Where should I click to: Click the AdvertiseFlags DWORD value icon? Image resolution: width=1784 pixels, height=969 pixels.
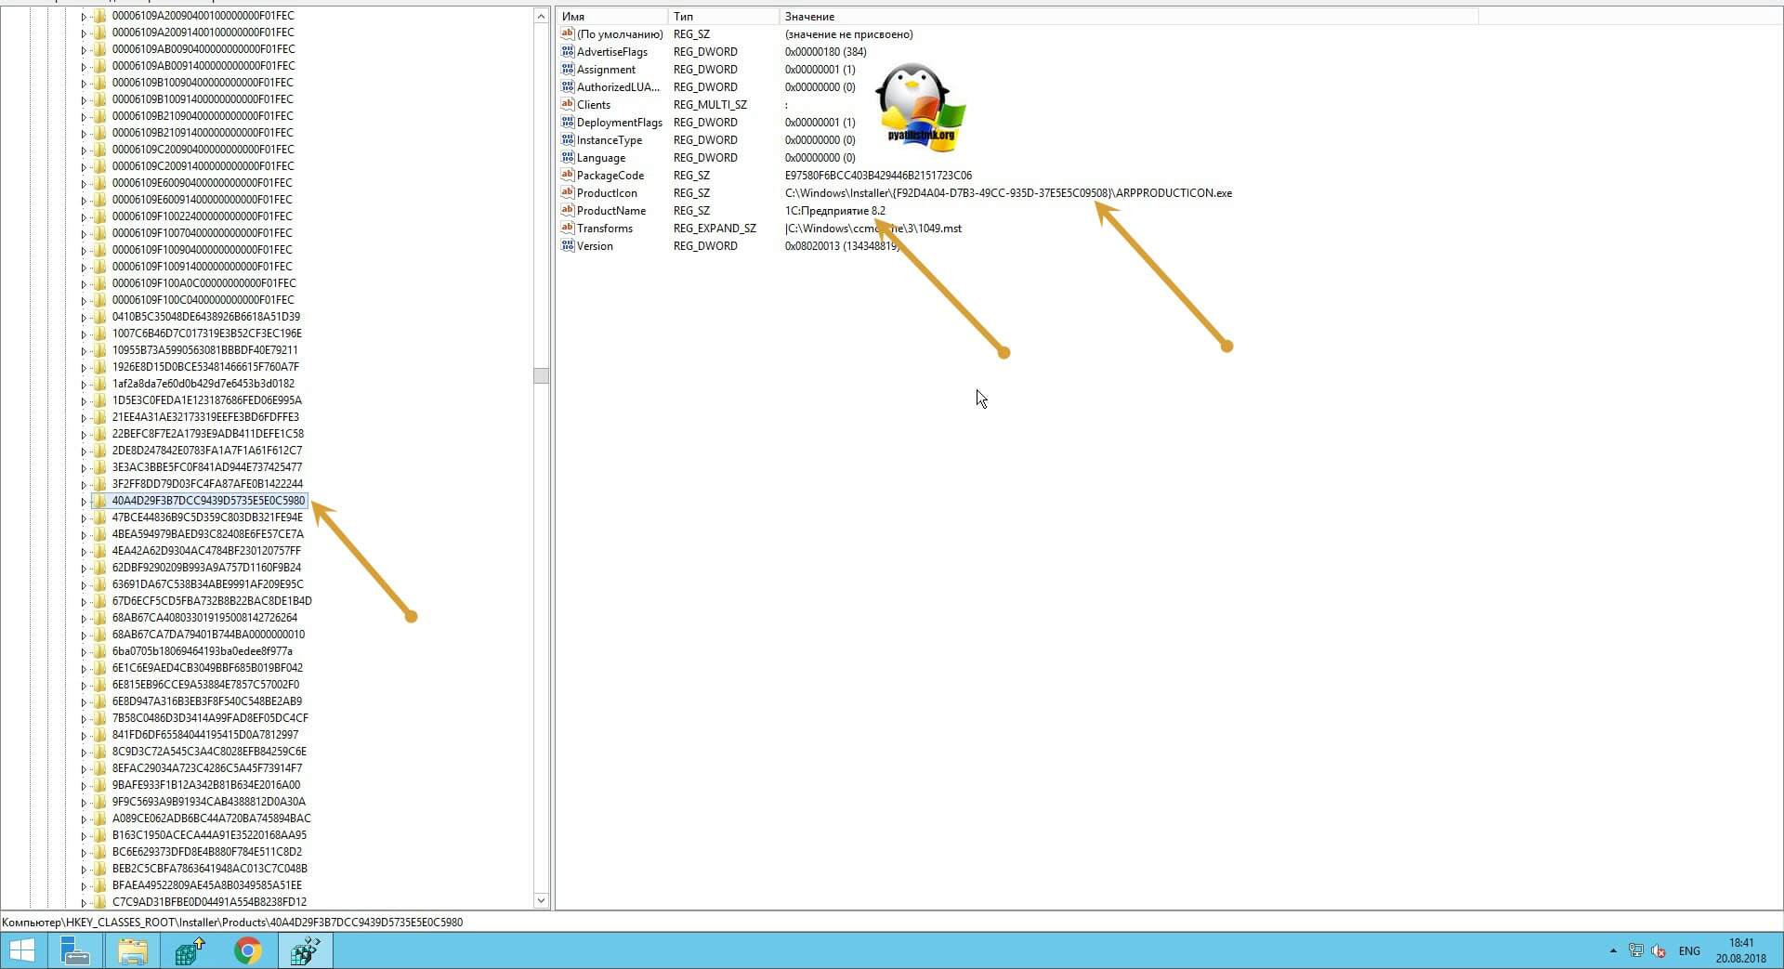pos(567,52)
